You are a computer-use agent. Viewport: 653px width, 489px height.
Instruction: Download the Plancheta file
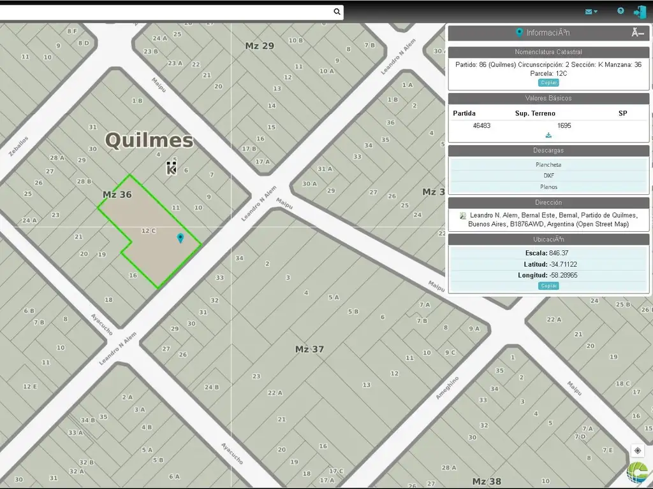point(548,165)
